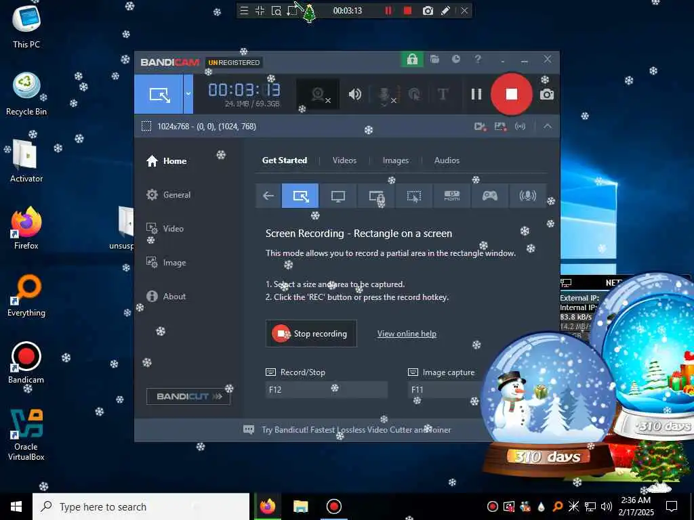Click the find window icon on the floating bar
694x520 pixels.
tap(277, 11)
